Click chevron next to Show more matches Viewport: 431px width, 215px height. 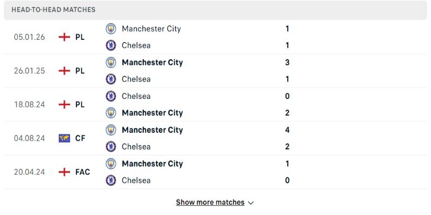click(251, 203)
